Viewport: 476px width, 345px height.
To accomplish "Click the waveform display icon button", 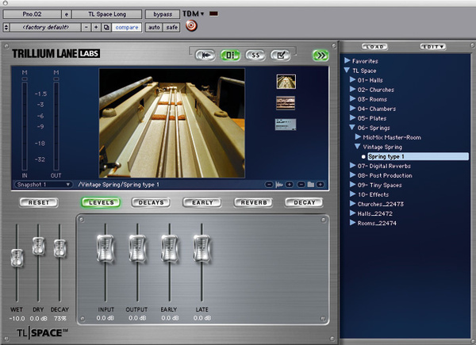I will pyautogui.click(x=205, y=56).
